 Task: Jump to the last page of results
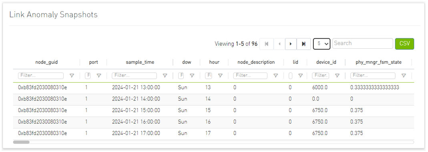303,44
